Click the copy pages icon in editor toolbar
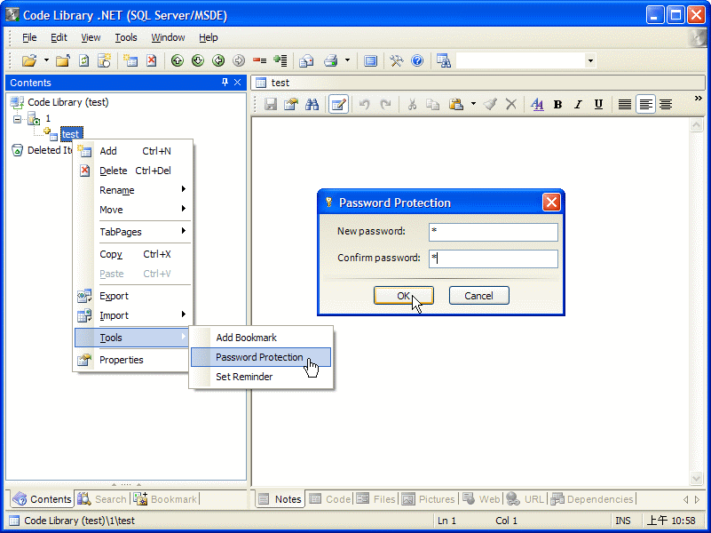This screenshot has width=711, height=533. click(432, 104)
